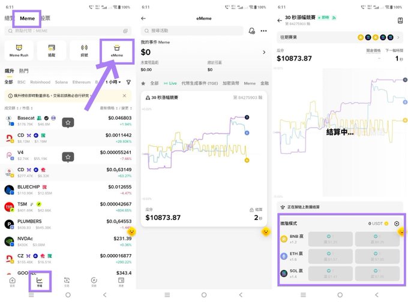Open the rules book icon on the competition page
The width and height of the screenshot is (408, 302).
click(400, 20)
